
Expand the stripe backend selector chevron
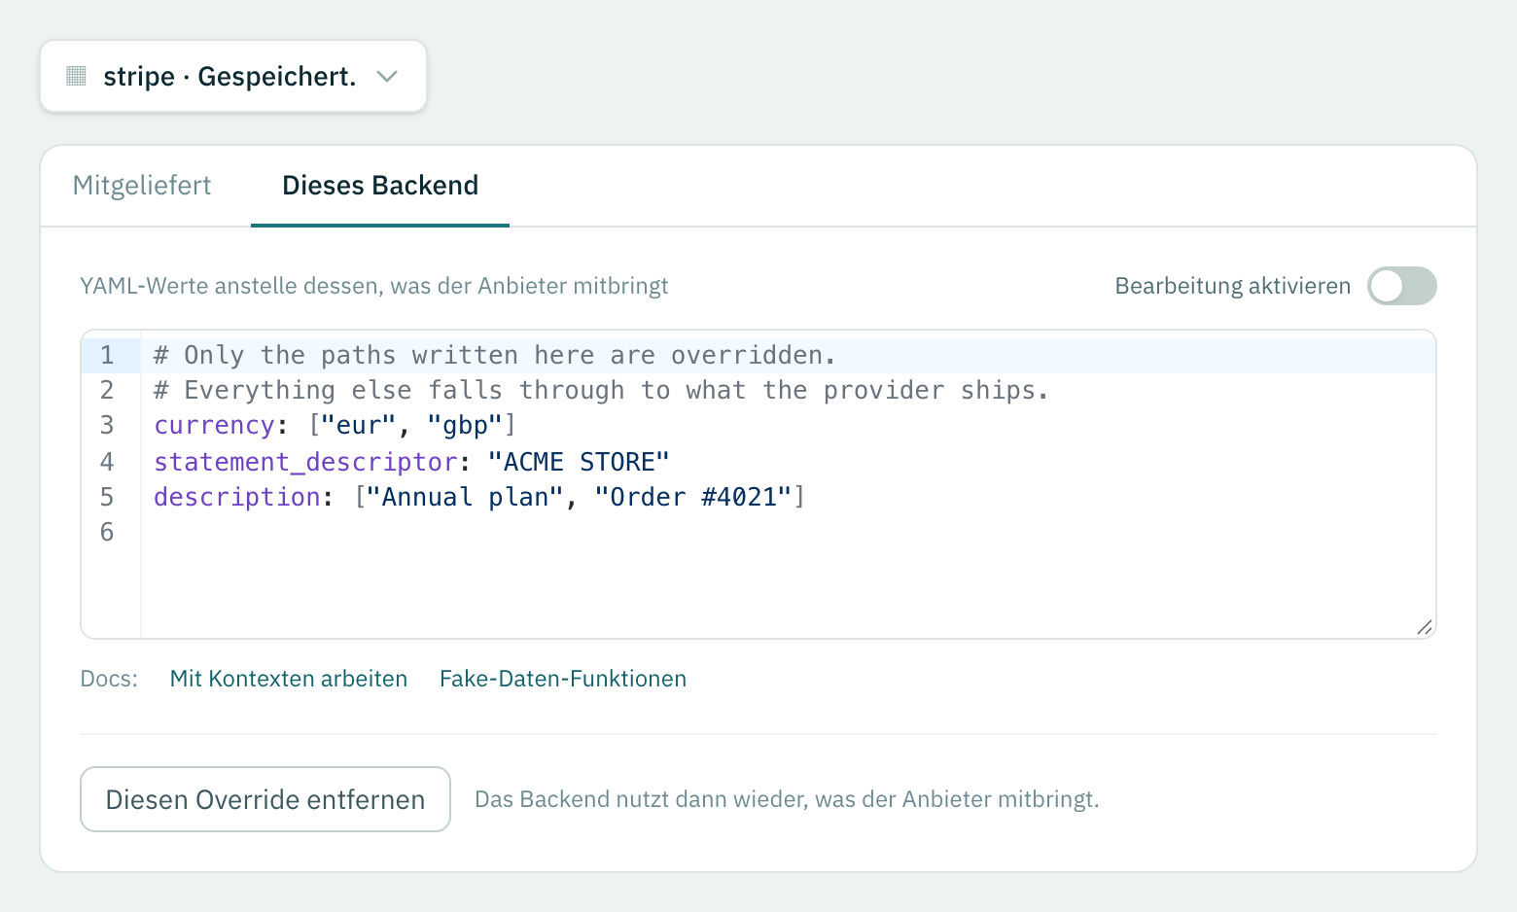[387, 76]
